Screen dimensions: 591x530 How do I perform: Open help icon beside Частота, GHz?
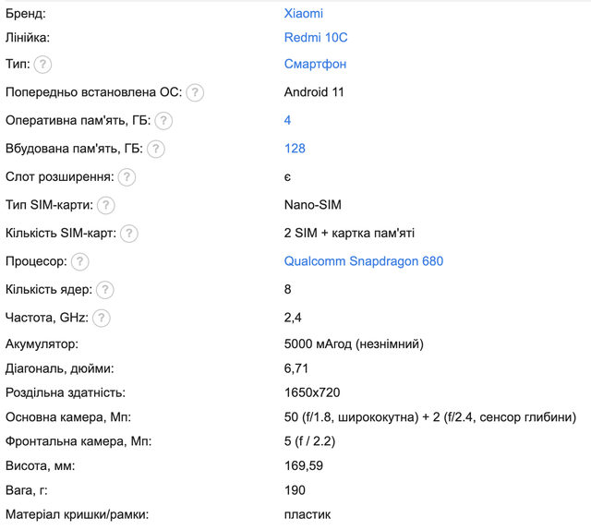tap(102, 319)
